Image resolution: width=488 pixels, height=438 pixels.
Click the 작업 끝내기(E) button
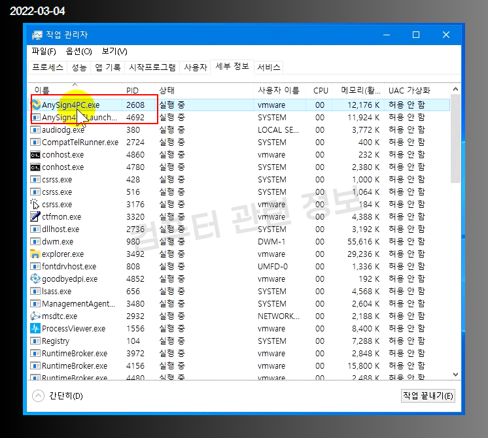tap(428, 396)
